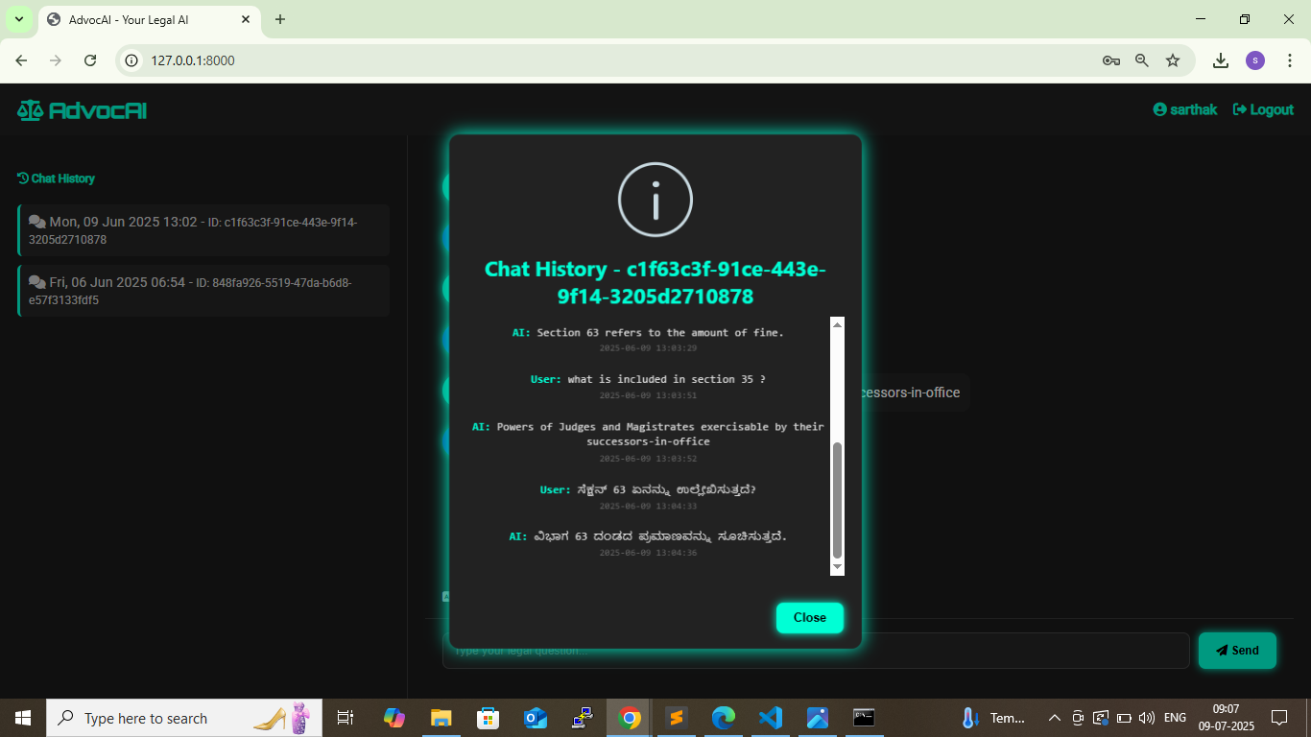Open the sarthak user profile
1311x737 pixels.
(x=1185, y=109)
